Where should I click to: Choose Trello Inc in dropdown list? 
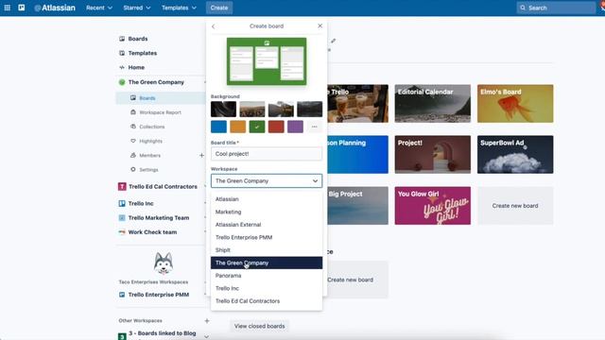coord(267,288)
